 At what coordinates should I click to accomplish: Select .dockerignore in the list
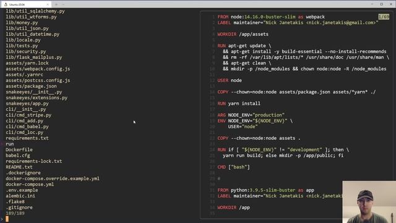pos(23,173)
